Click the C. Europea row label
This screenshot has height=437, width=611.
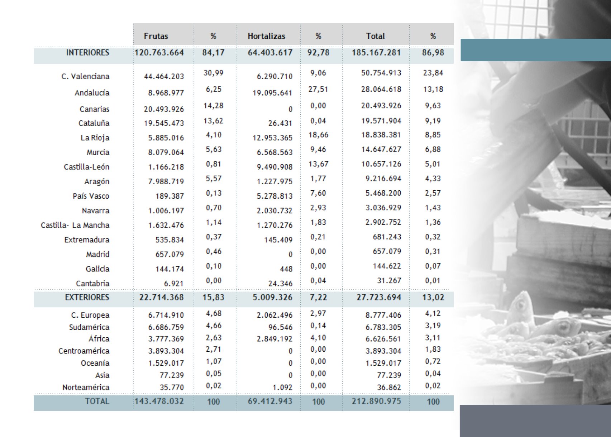point(90,315)
